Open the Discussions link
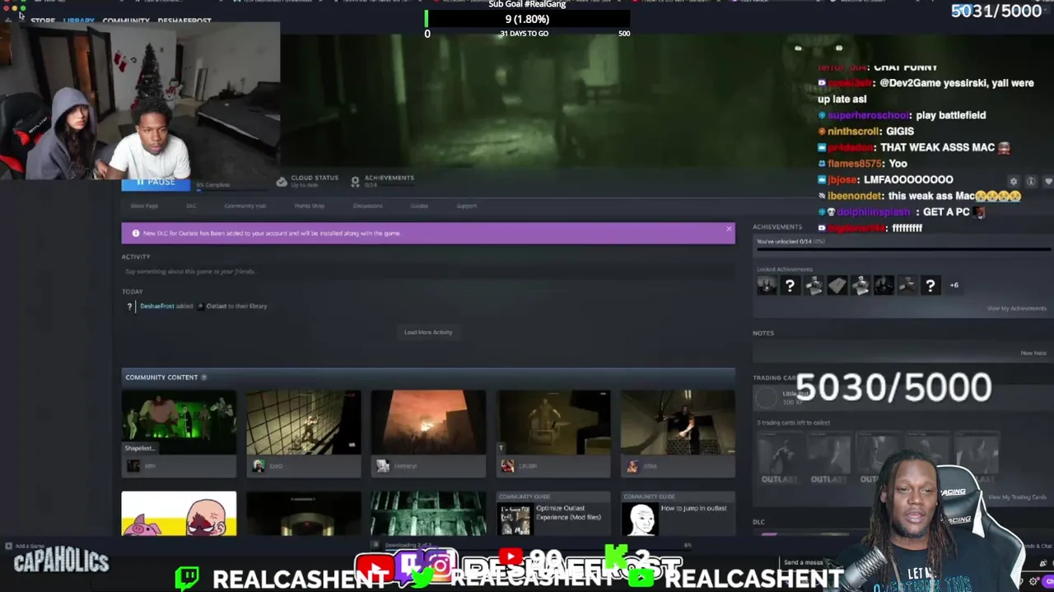 click(x=367, y=206)
